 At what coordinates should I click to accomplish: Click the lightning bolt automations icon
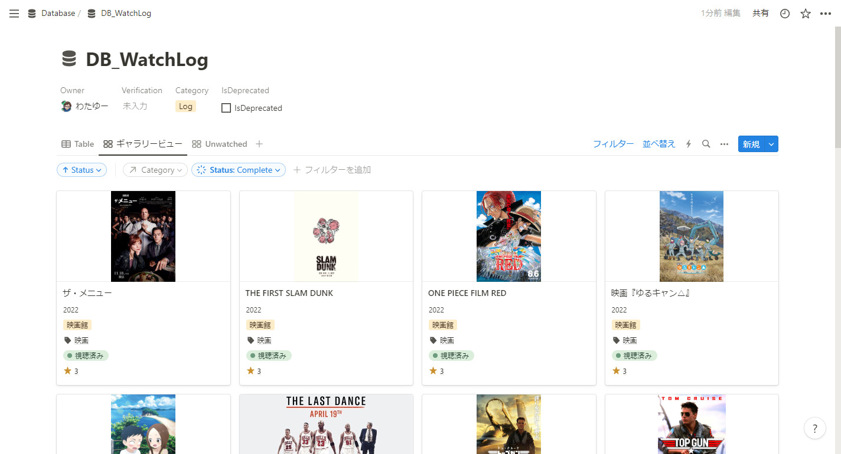[x=688, y=144]
